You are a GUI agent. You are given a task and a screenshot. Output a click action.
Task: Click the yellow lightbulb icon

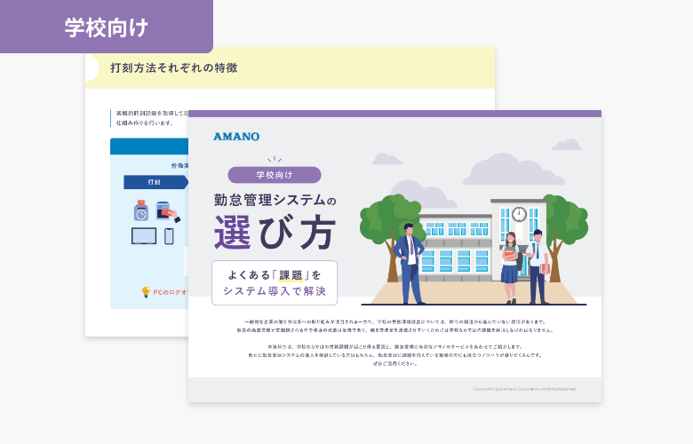coord(146,291)
